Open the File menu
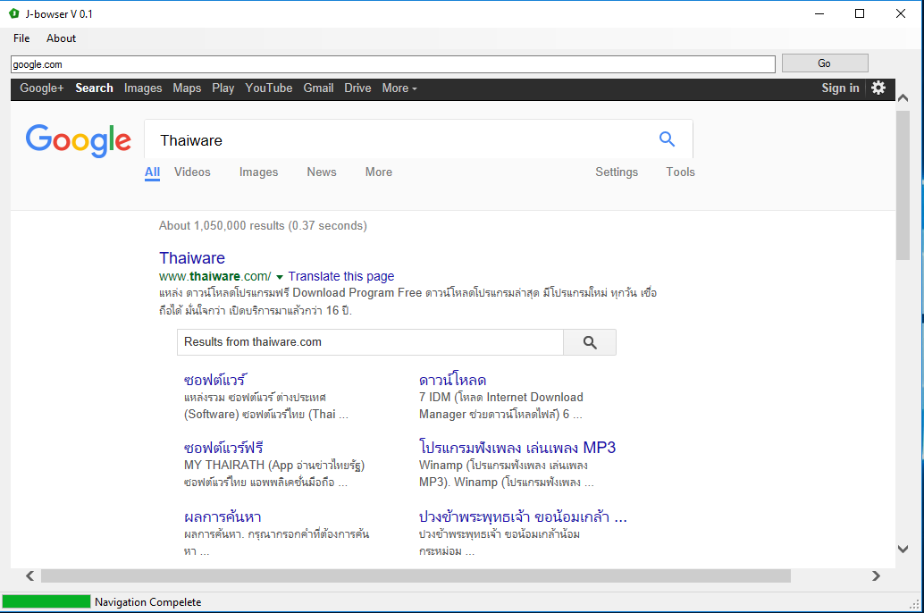Screen dimensions: 924x613 point(21,38)
